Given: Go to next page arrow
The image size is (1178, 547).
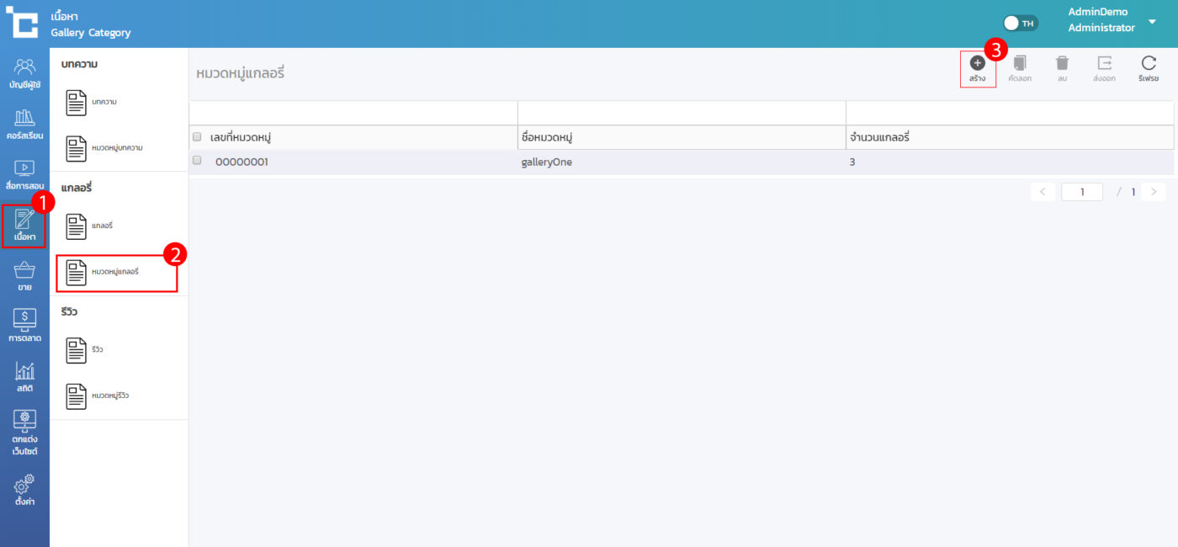Looking at the screenshot, I should click(1154, 192).
